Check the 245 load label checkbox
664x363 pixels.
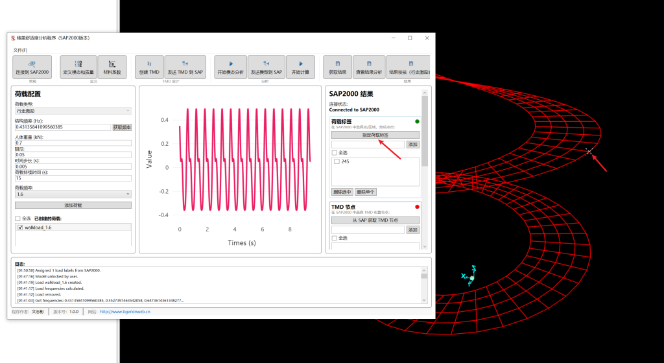pos(336,161)
